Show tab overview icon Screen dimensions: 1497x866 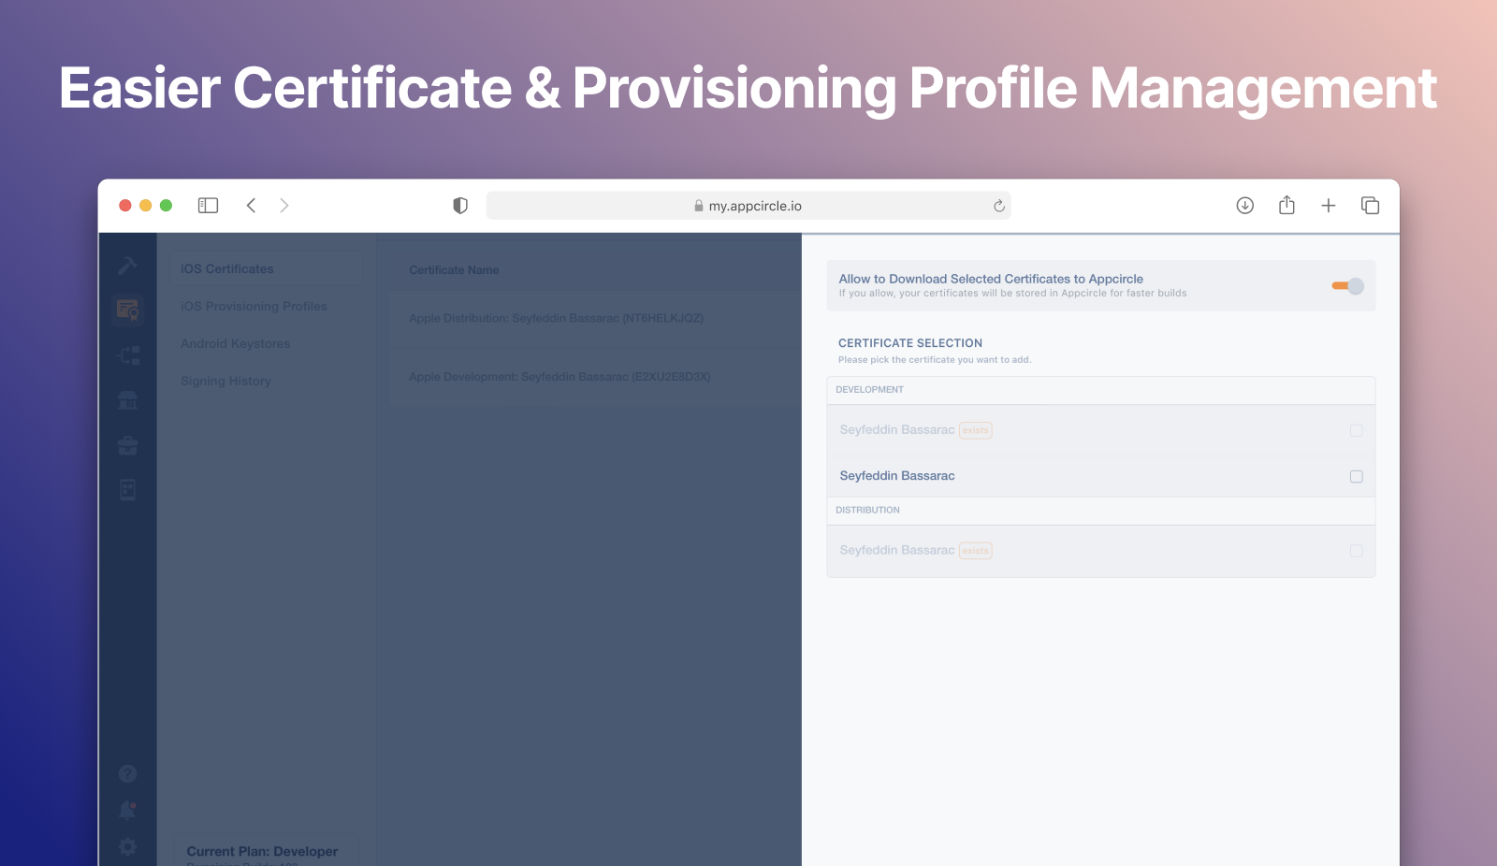[x=1370, y=206]
